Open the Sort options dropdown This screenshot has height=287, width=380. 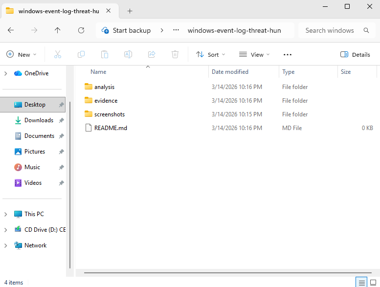(x=211, y=54)
